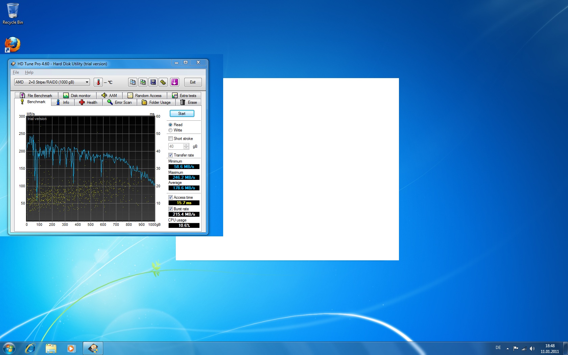Uncheck the Burst rate checkbox
Image resolution: width=568 pixels, height=355 pixels.
tap(171, 209)
